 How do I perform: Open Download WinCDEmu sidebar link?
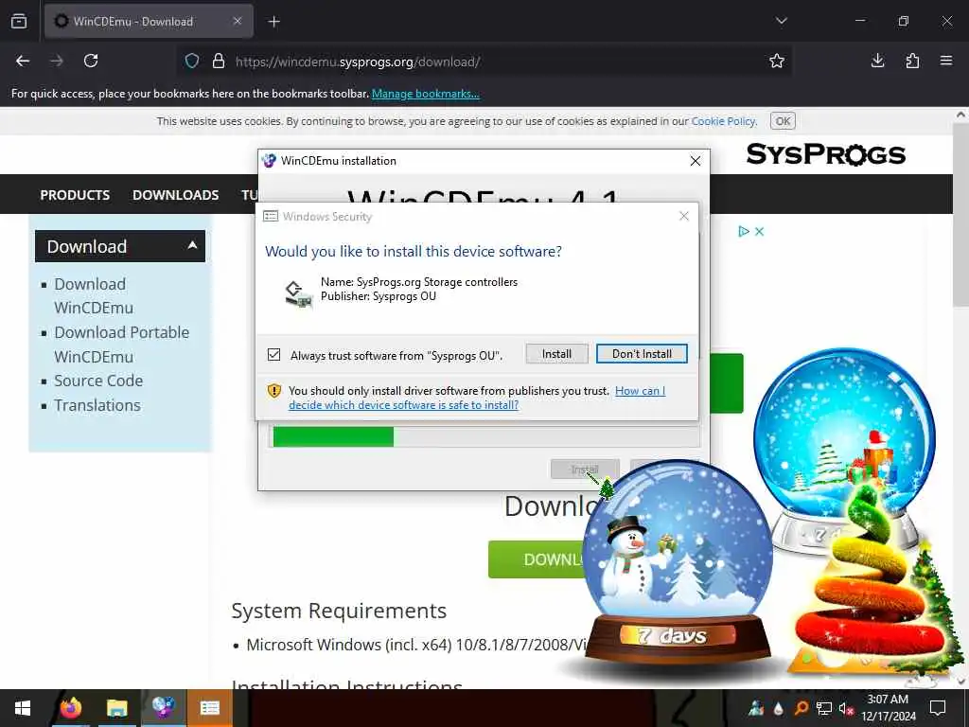94,295
